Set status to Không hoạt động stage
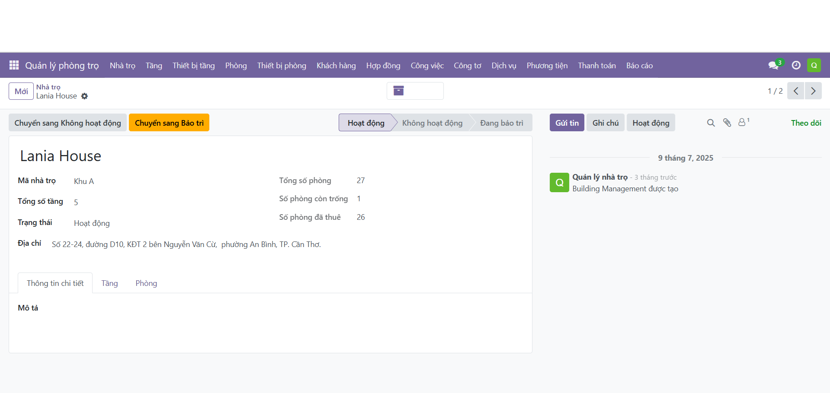This screenshot has width=830, height=393. [x=432, y=123]
